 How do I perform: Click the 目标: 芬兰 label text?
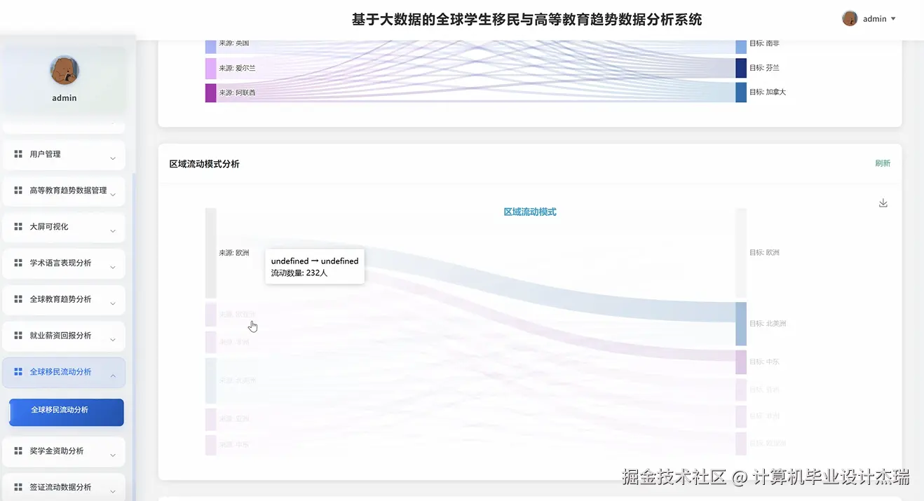764,68
